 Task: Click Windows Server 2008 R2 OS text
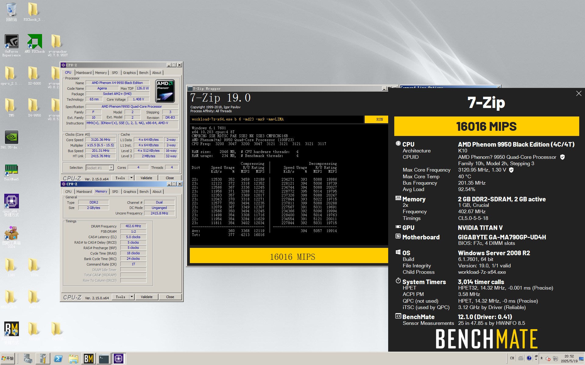point(494,253)
